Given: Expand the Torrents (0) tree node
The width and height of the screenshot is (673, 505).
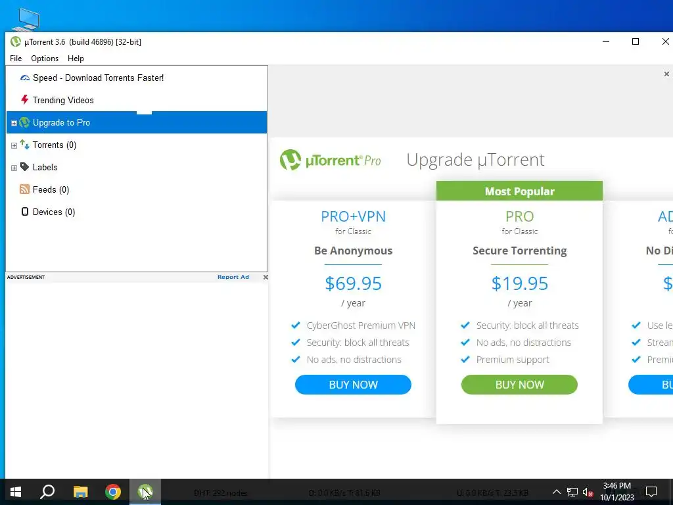Looking at the screenshot, I should click(x=14, y=145).
